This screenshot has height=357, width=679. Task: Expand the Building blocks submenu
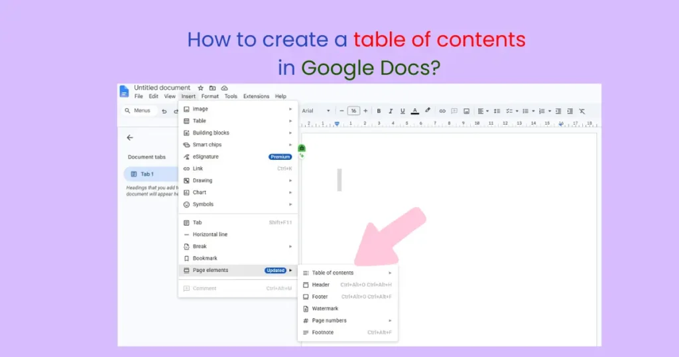238,133
